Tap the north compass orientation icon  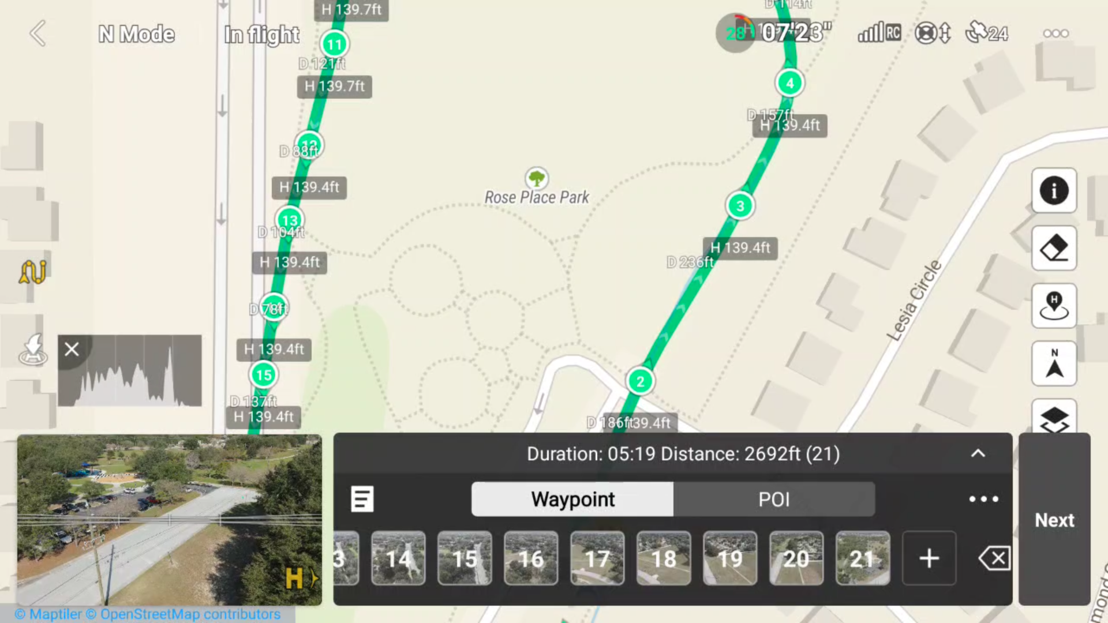[x=1054, y=363]
